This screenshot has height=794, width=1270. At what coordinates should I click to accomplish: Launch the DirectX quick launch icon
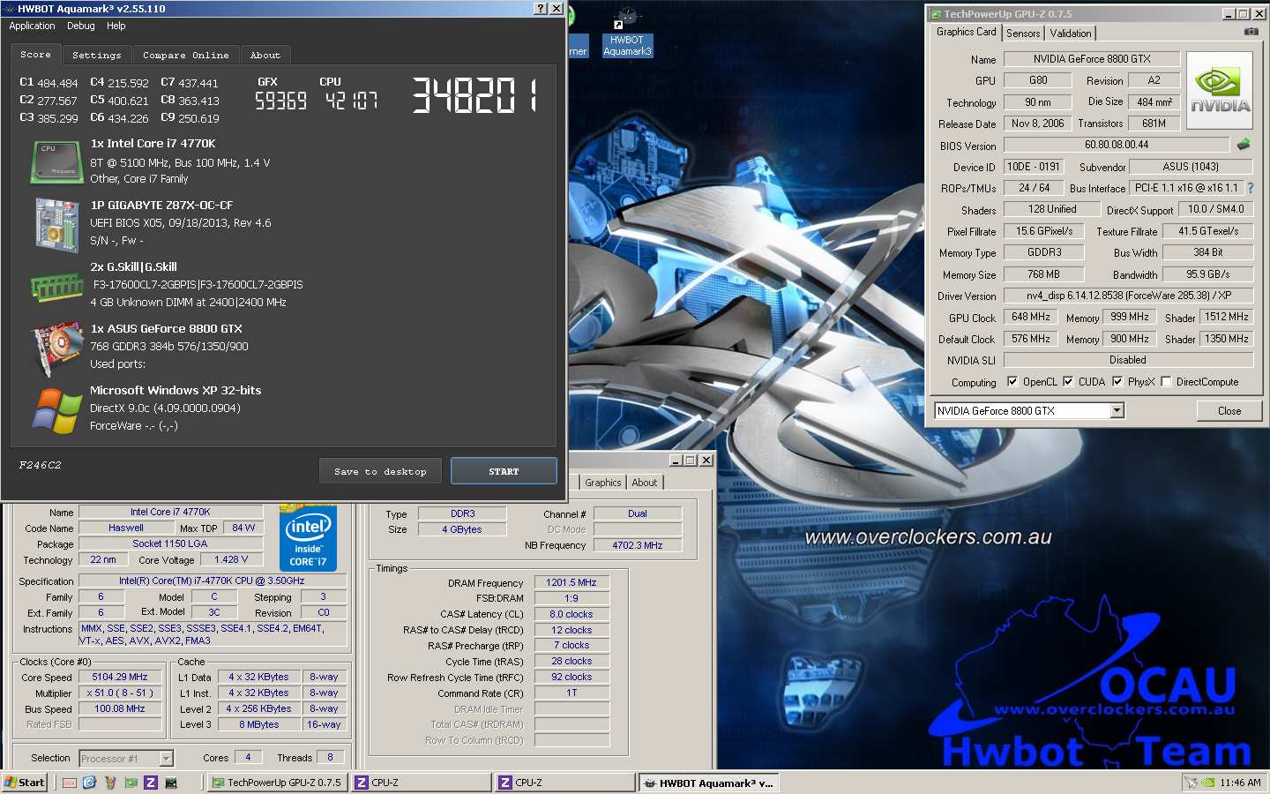(x=69, y=783)
